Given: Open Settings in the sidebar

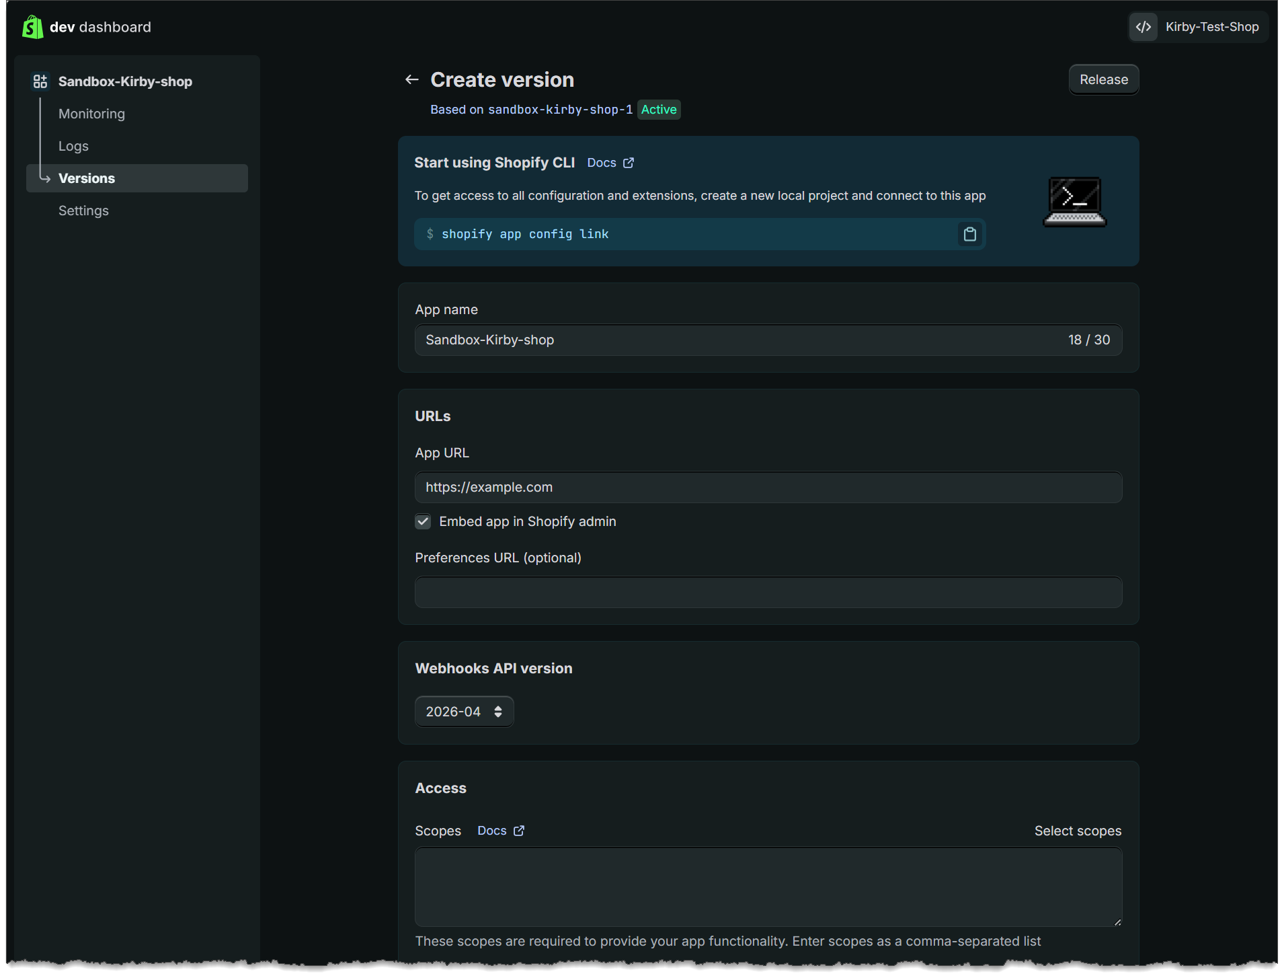Looking at the screenshot, I should tap(83, 211).
